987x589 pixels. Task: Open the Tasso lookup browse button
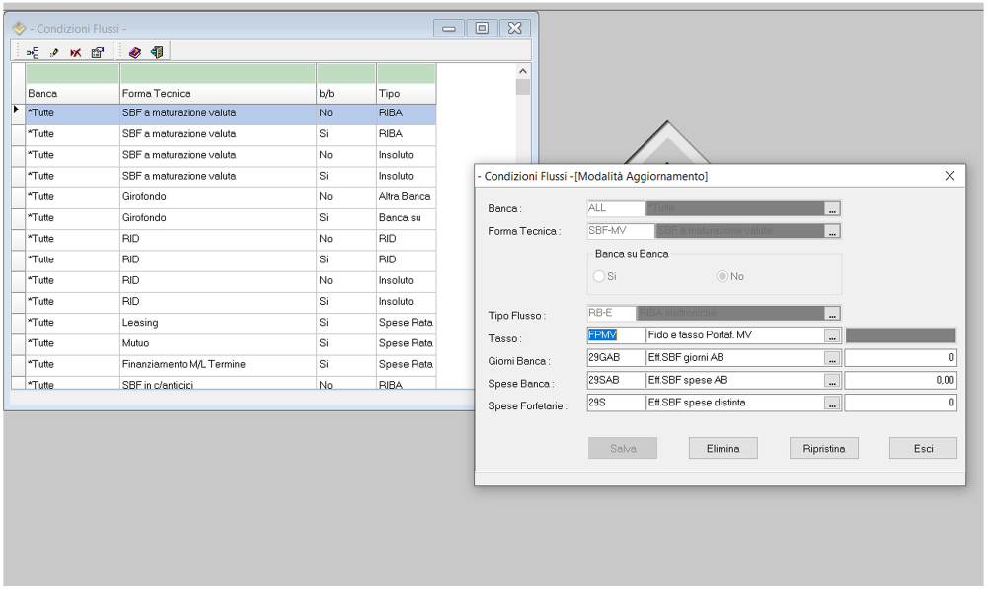pyautogui.click(x=832, y=335)
